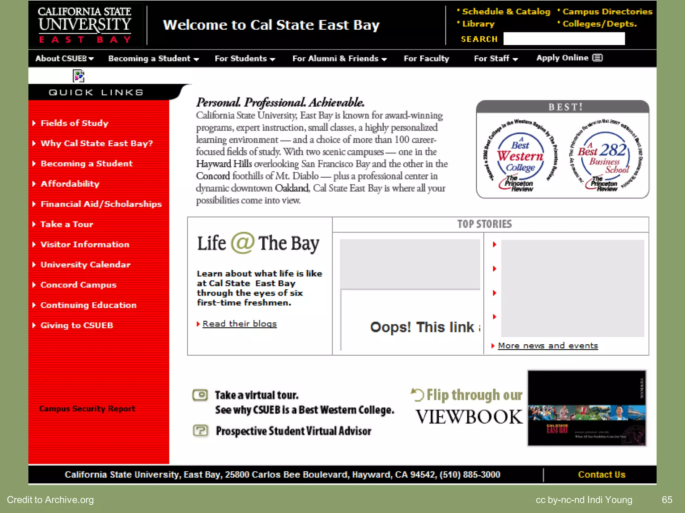
Task: Click the Virtual Advisor question icon
Action: pyautogui.click(x=200, y=431)
